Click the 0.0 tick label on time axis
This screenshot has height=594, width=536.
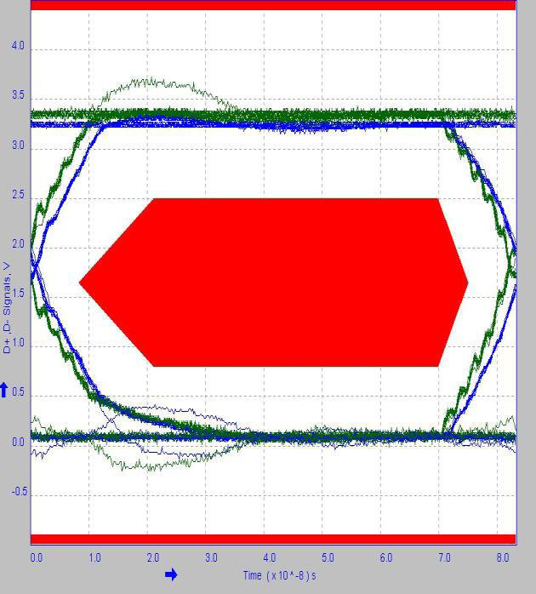(x=37, y=558)
